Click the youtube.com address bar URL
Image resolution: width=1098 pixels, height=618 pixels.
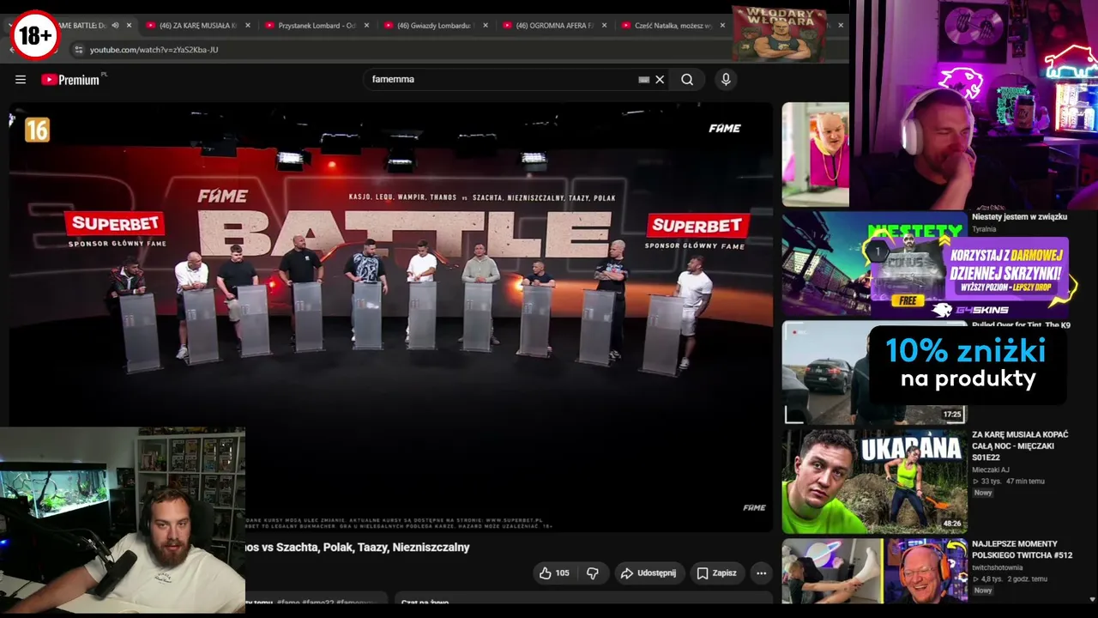tap(154, 50)
